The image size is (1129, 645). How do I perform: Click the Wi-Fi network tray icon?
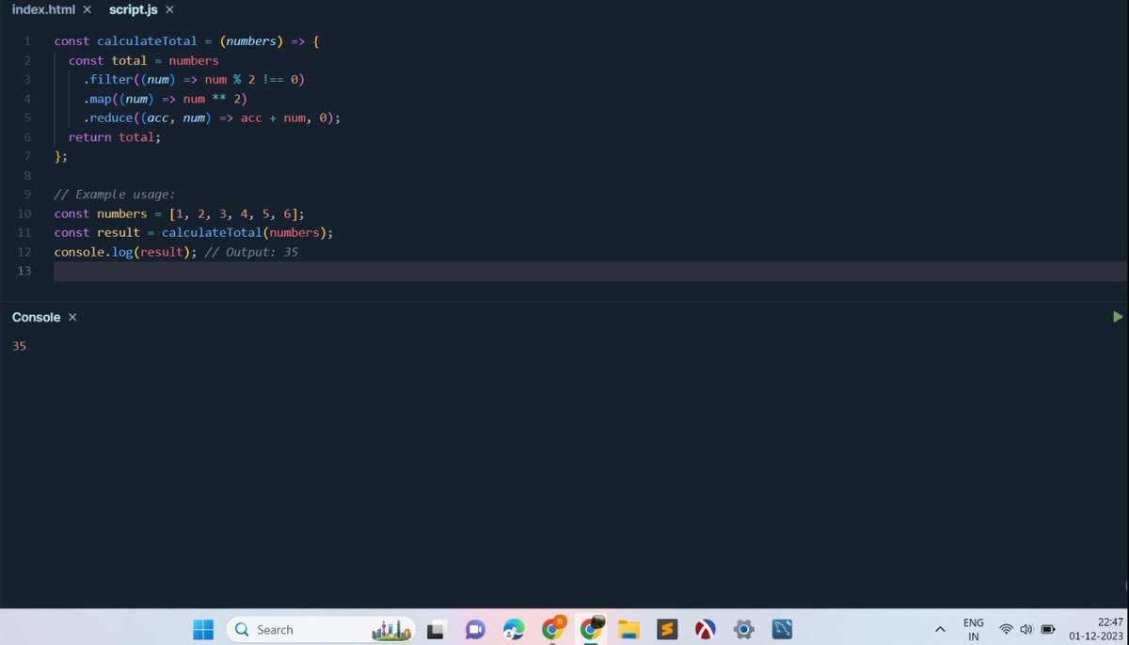(1006, 629)
